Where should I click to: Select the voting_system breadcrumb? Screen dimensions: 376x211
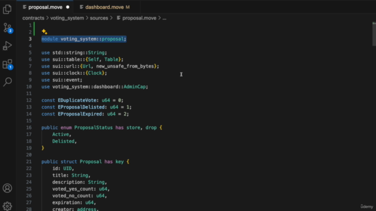(67, 18)
